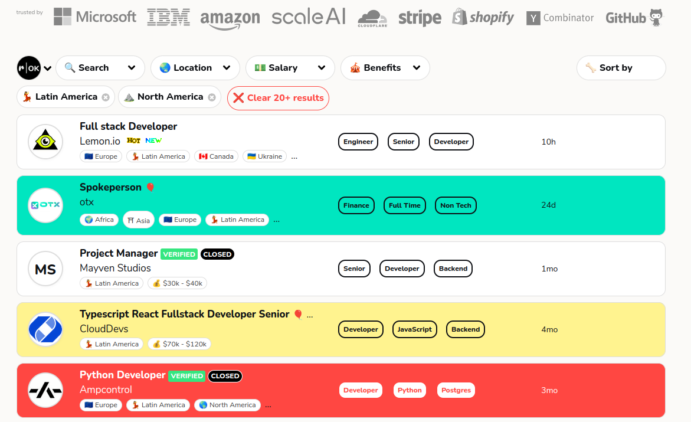Viewport: 691px width, 422px height.
Task: Click the Postgres tag
Action: point(456,390)
